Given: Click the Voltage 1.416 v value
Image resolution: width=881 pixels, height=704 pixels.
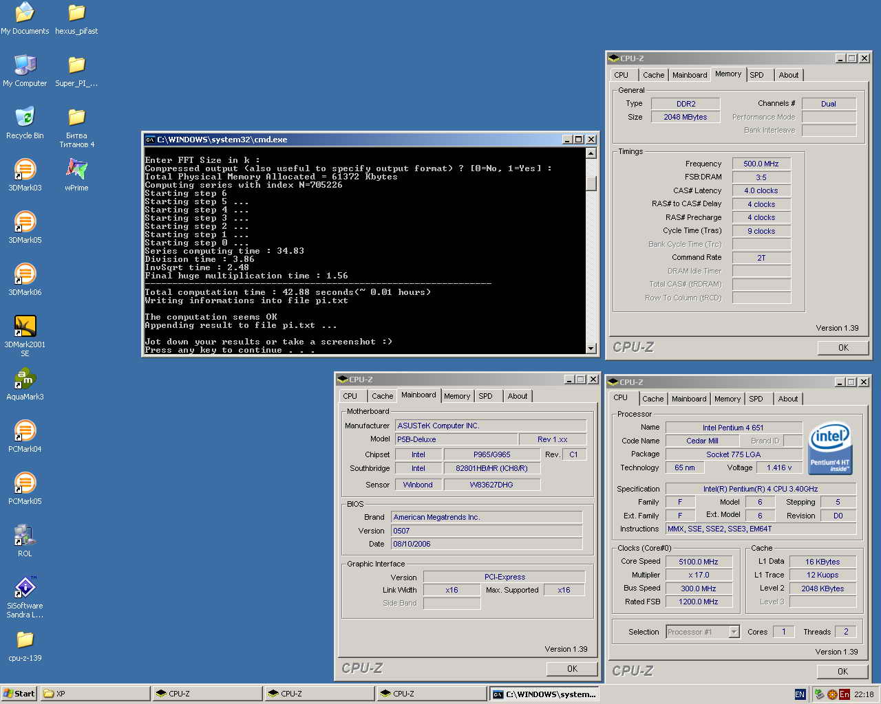Looking at the screenshot, I should click(779, 467).
